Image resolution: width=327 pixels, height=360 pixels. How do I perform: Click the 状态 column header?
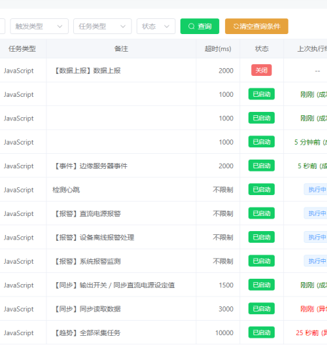coord(262,49)
